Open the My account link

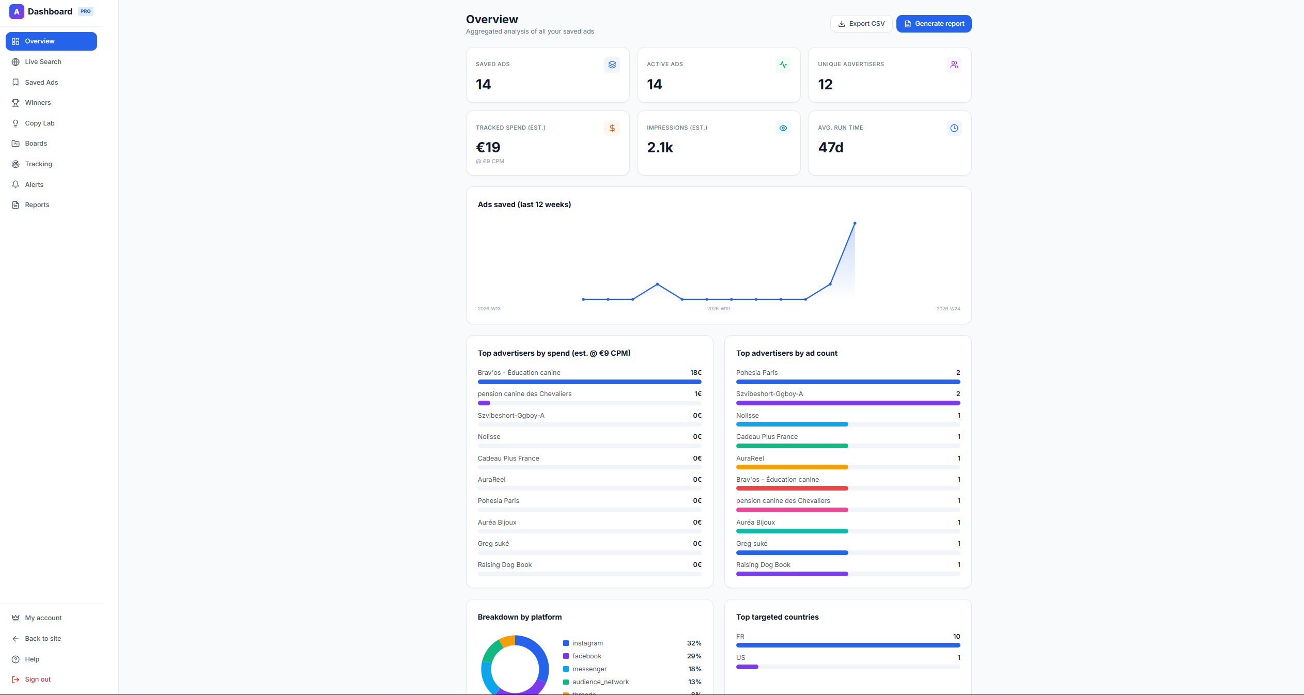(51, 618)
